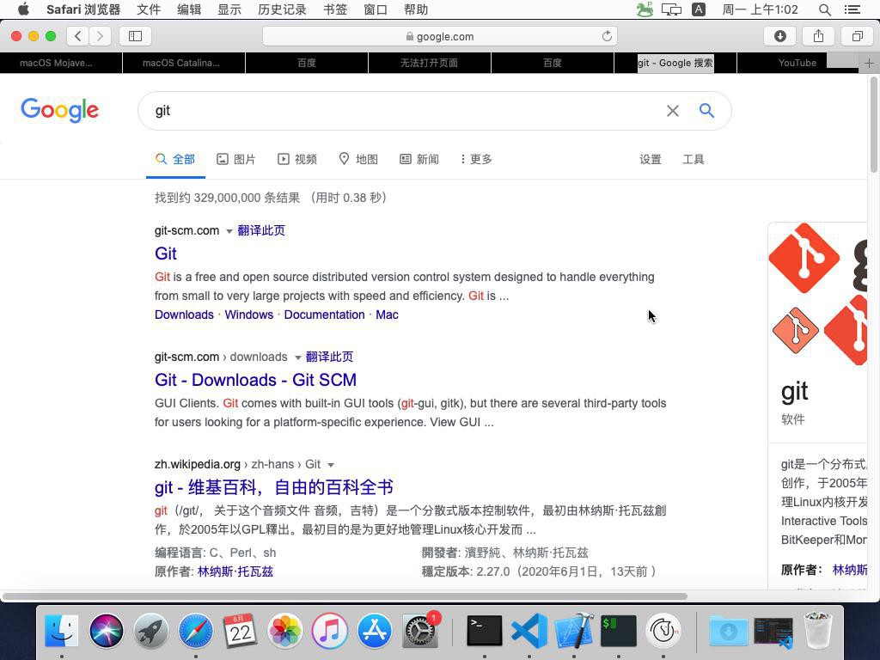Open the Git result title link

pos(166,254)
